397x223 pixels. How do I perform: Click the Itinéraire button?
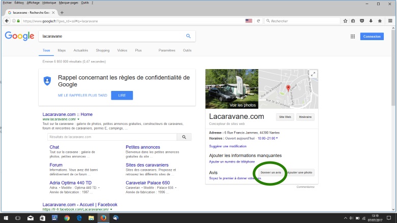click(305, 117)
